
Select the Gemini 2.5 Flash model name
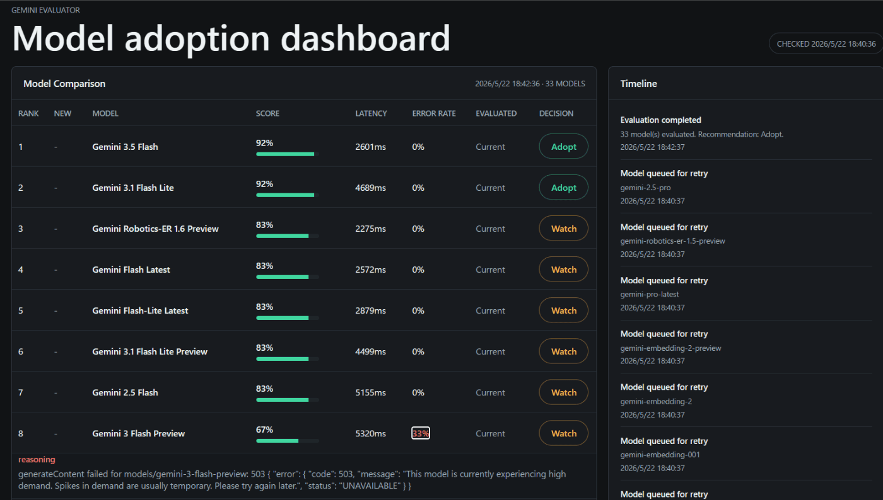click(125, 392)
